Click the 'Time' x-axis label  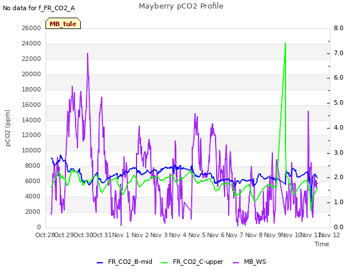click(x=322, y=244)
